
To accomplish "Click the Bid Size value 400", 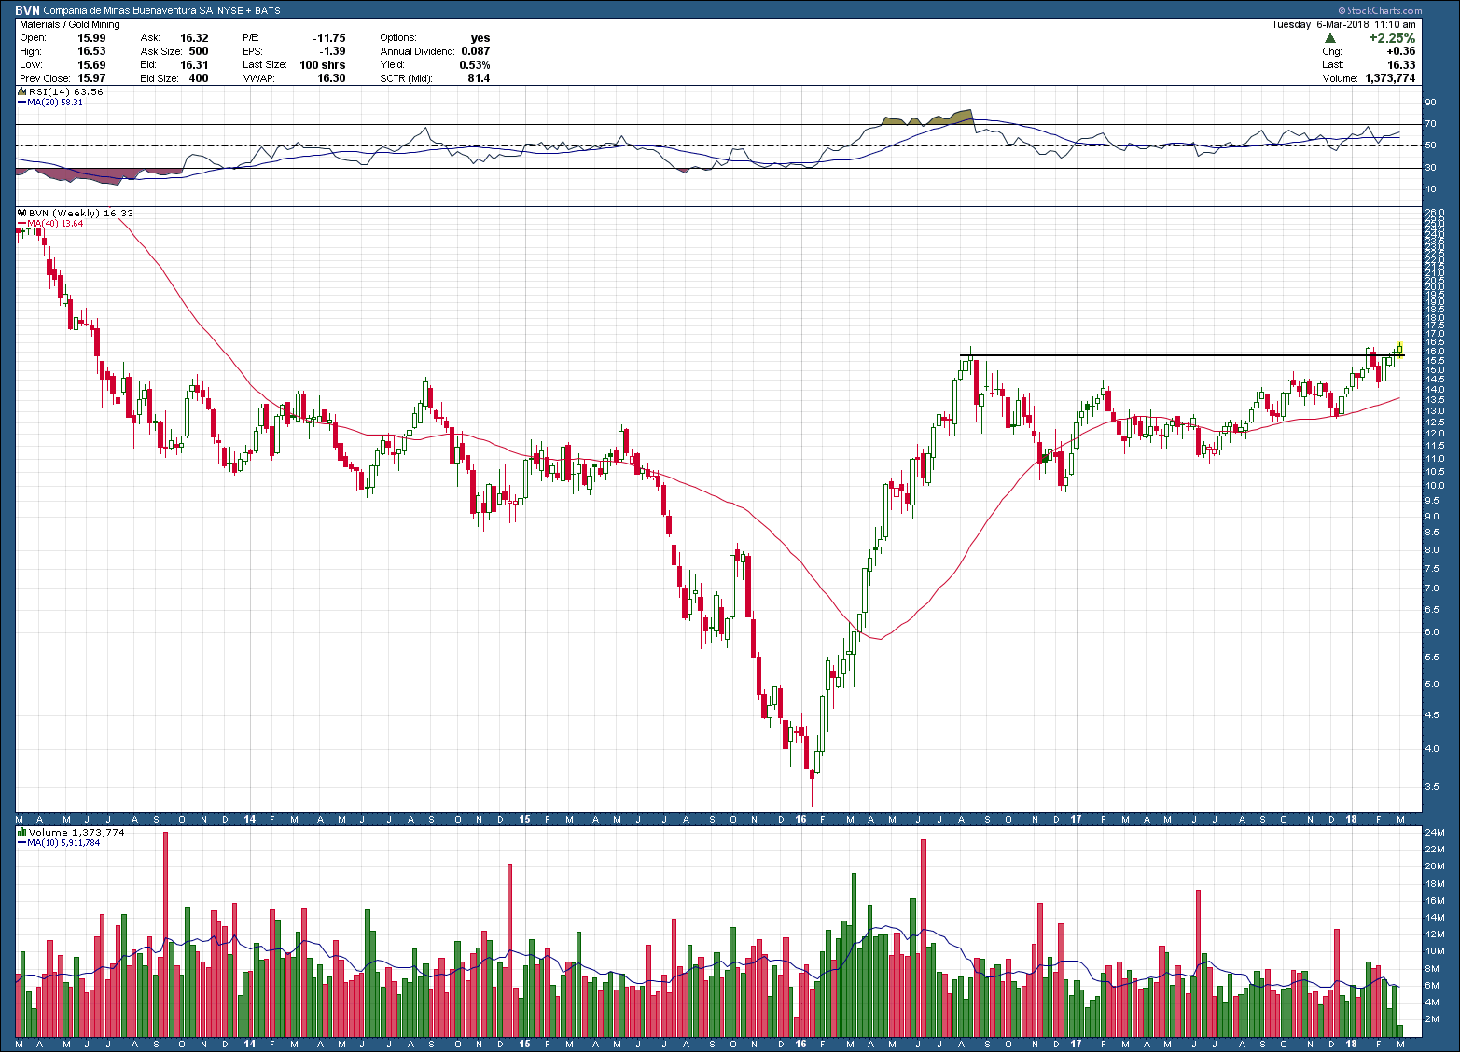I will pyautogui.click(x=199, y=78).
